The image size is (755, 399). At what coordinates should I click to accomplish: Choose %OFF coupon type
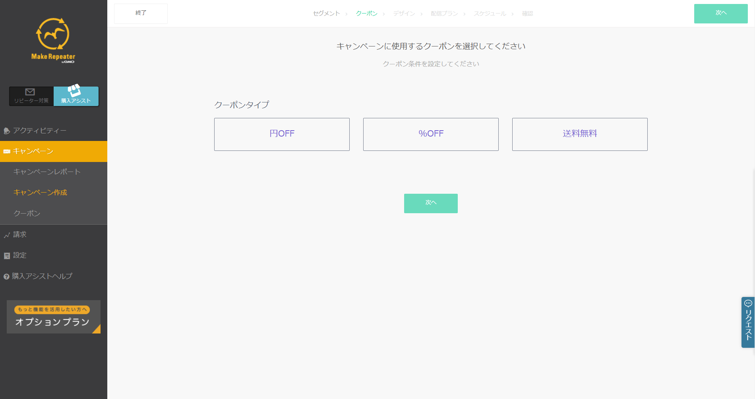pos(431,134)
